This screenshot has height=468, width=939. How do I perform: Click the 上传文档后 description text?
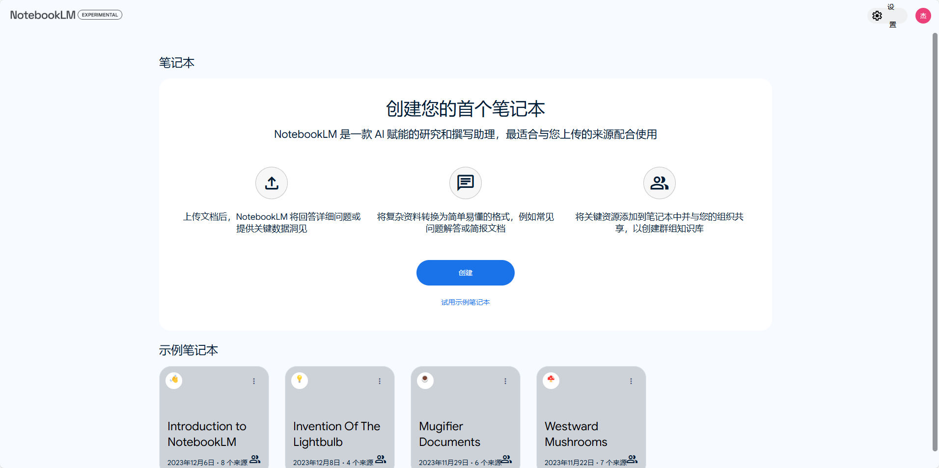pos(272,223)
